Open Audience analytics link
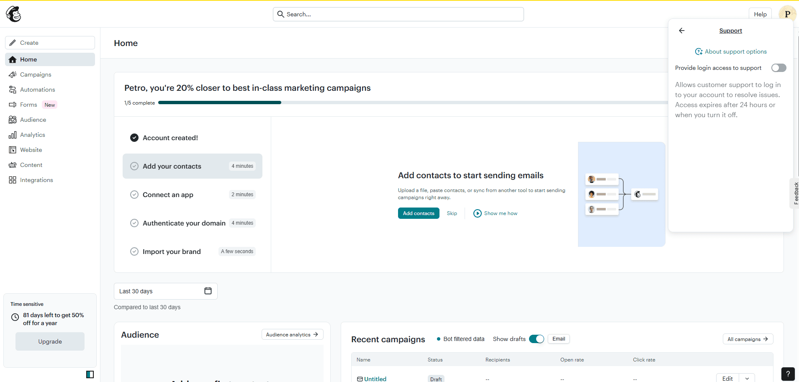Screen dimensions: 799x382 coord(293,334)
